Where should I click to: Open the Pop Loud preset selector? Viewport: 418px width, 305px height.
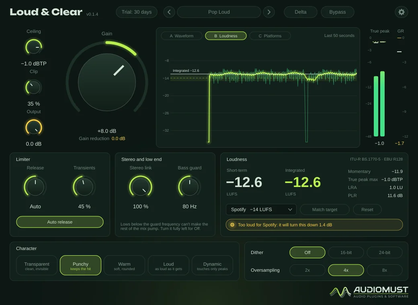(x=219, y=12)
